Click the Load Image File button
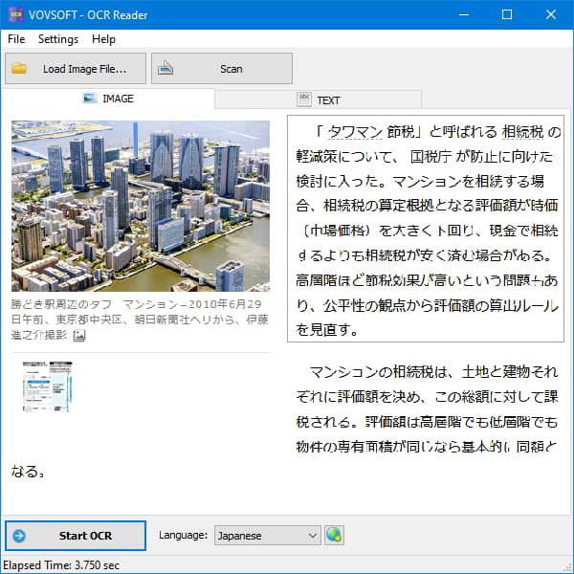This screenshot has height=574, width=574. [x=76, y=69]
